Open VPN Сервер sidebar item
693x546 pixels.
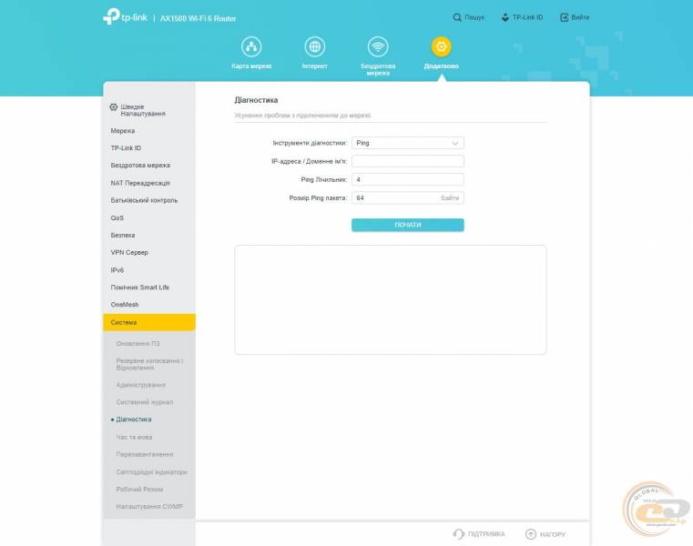point(129,252)
